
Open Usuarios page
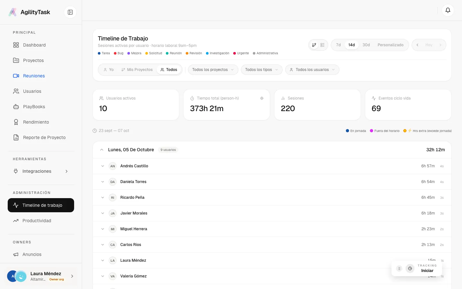pos(41,91)
